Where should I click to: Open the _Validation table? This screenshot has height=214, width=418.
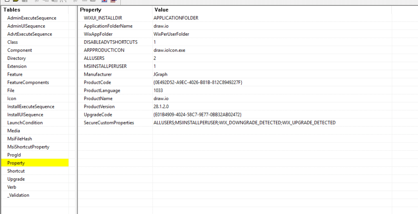(x=18, y=195)
